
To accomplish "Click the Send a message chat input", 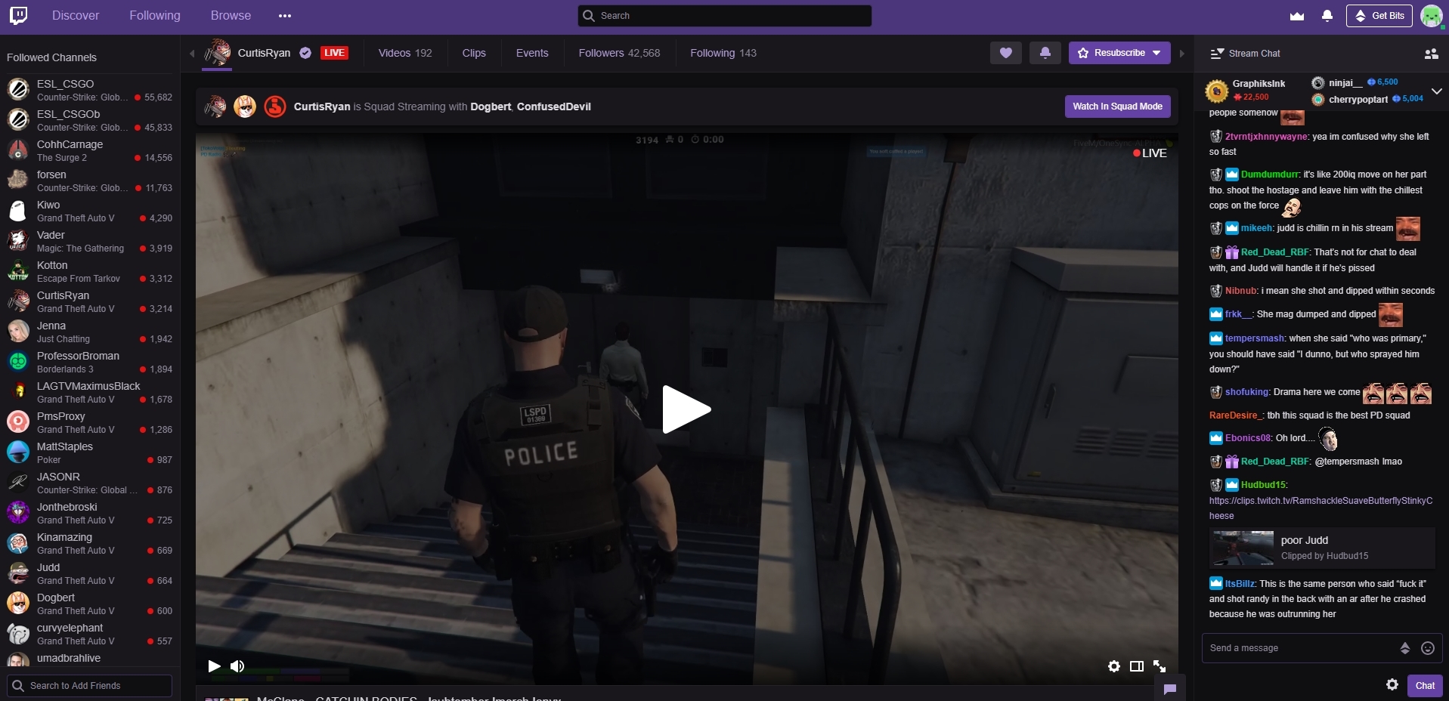I will tap(1302, 648).
